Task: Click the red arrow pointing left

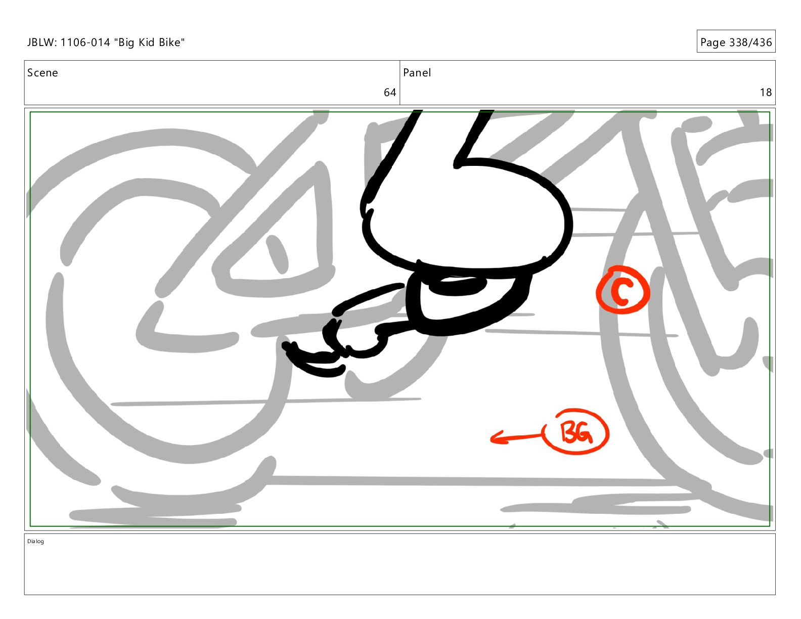Action: coord(516,437)
